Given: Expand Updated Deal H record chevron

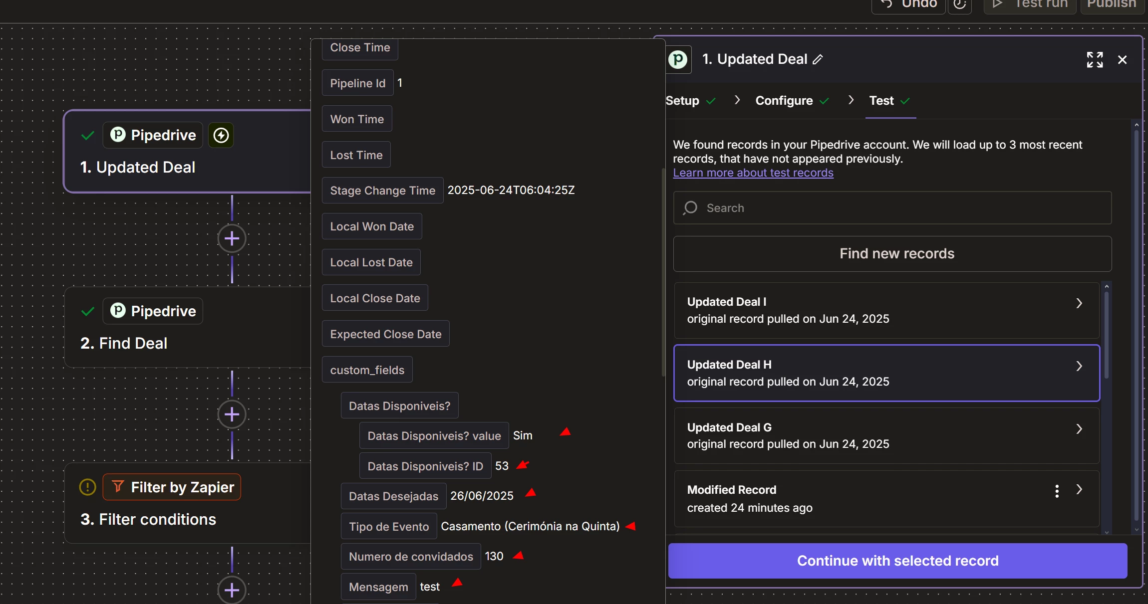Looking at the screenshot, I should tap(1079, 366).
